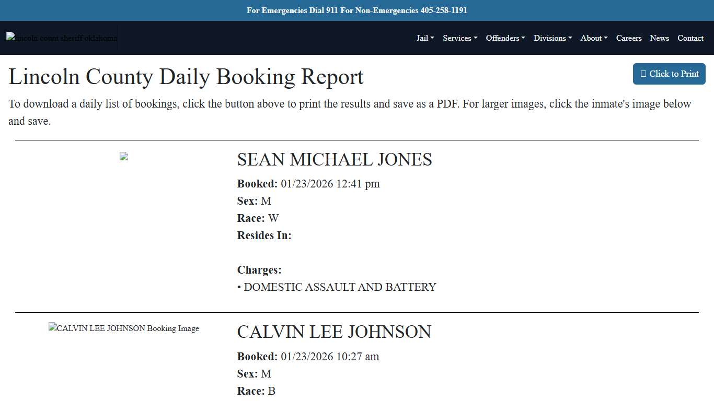This screenshot has height=401, width=714.
Task: Click the Click to Print button
Action: point(669,74)
